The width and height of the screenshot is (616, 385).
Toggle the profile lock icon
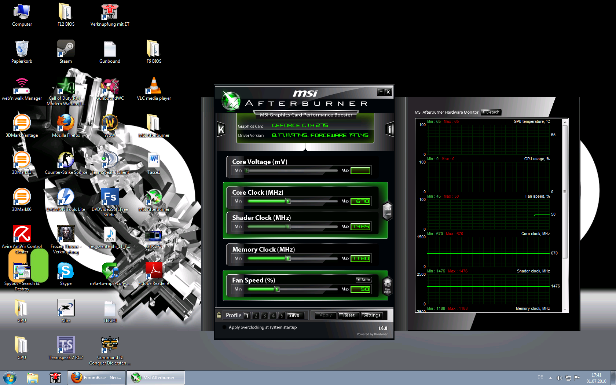point(219,315)
